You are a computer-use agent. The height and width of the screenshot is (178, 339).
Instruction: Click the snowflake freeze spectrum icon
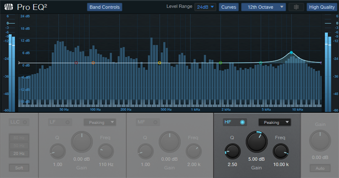tap(296, 7)
